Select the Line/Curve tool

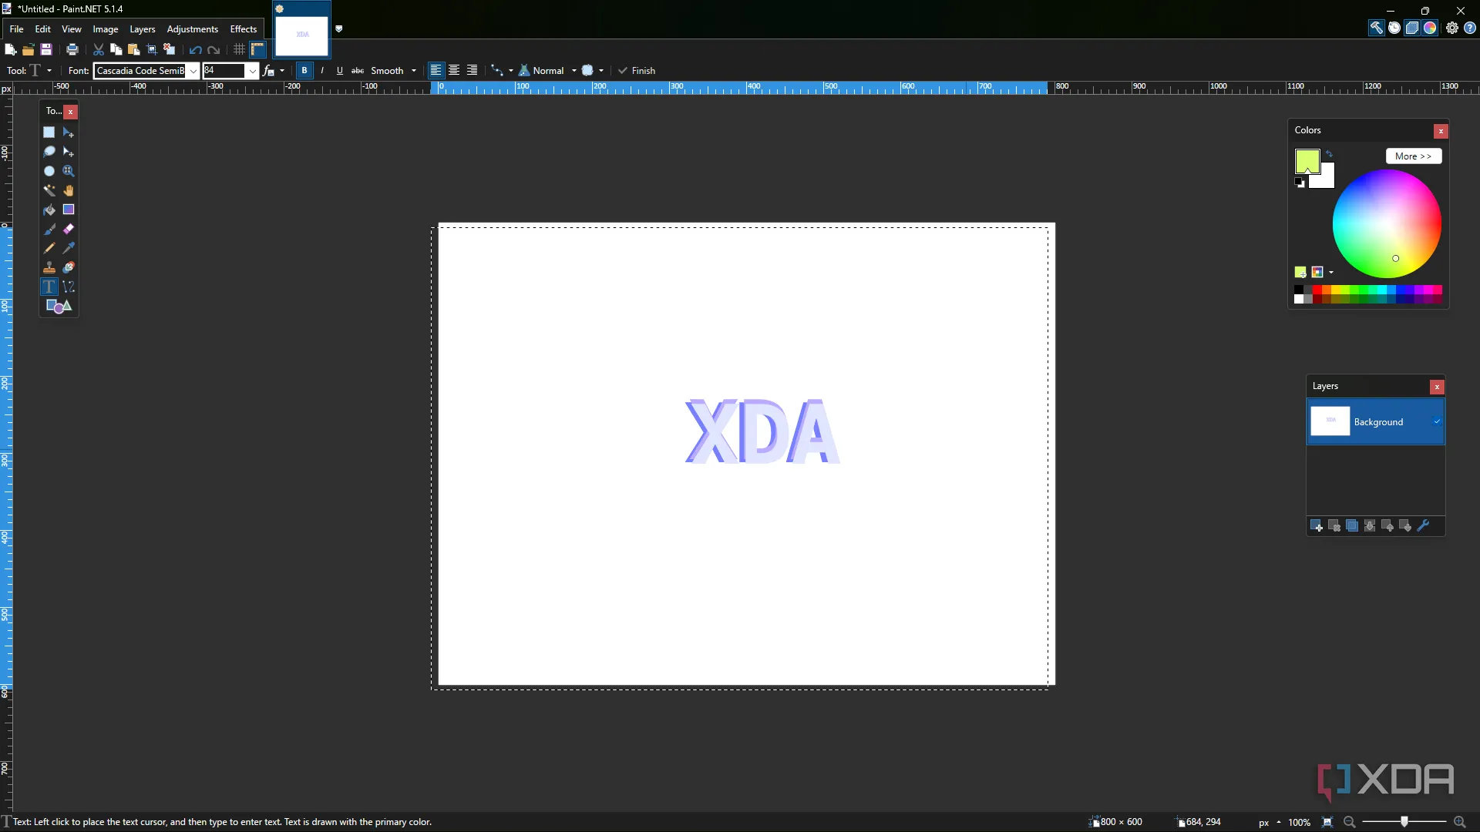click(x=69, y=287)
